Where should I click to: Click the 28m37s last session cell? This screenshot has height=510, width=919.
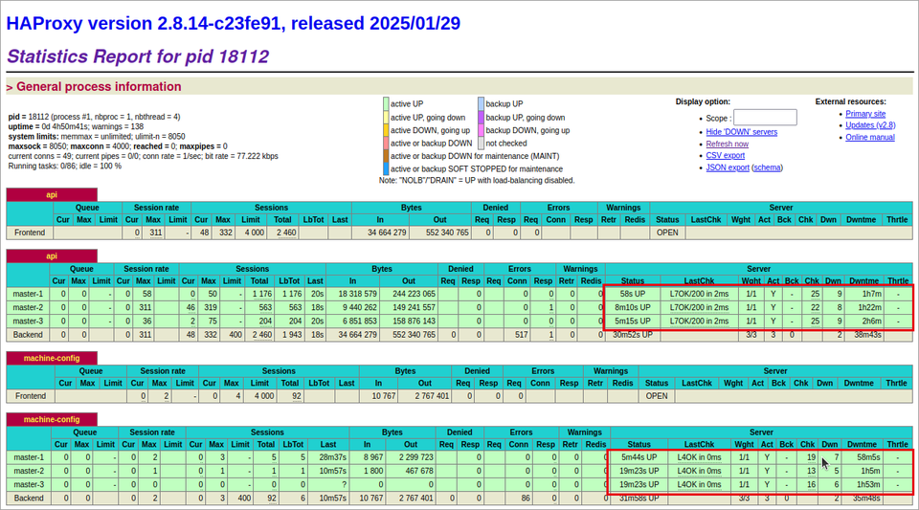point(328,457)
